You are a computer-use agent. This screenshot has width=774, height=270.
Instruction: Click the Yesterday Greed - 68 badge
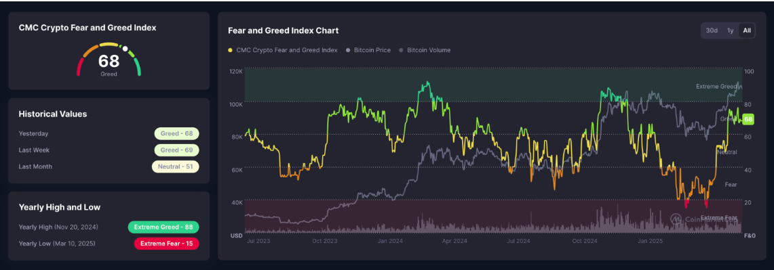pyautogui.click(x=176, y=133)
